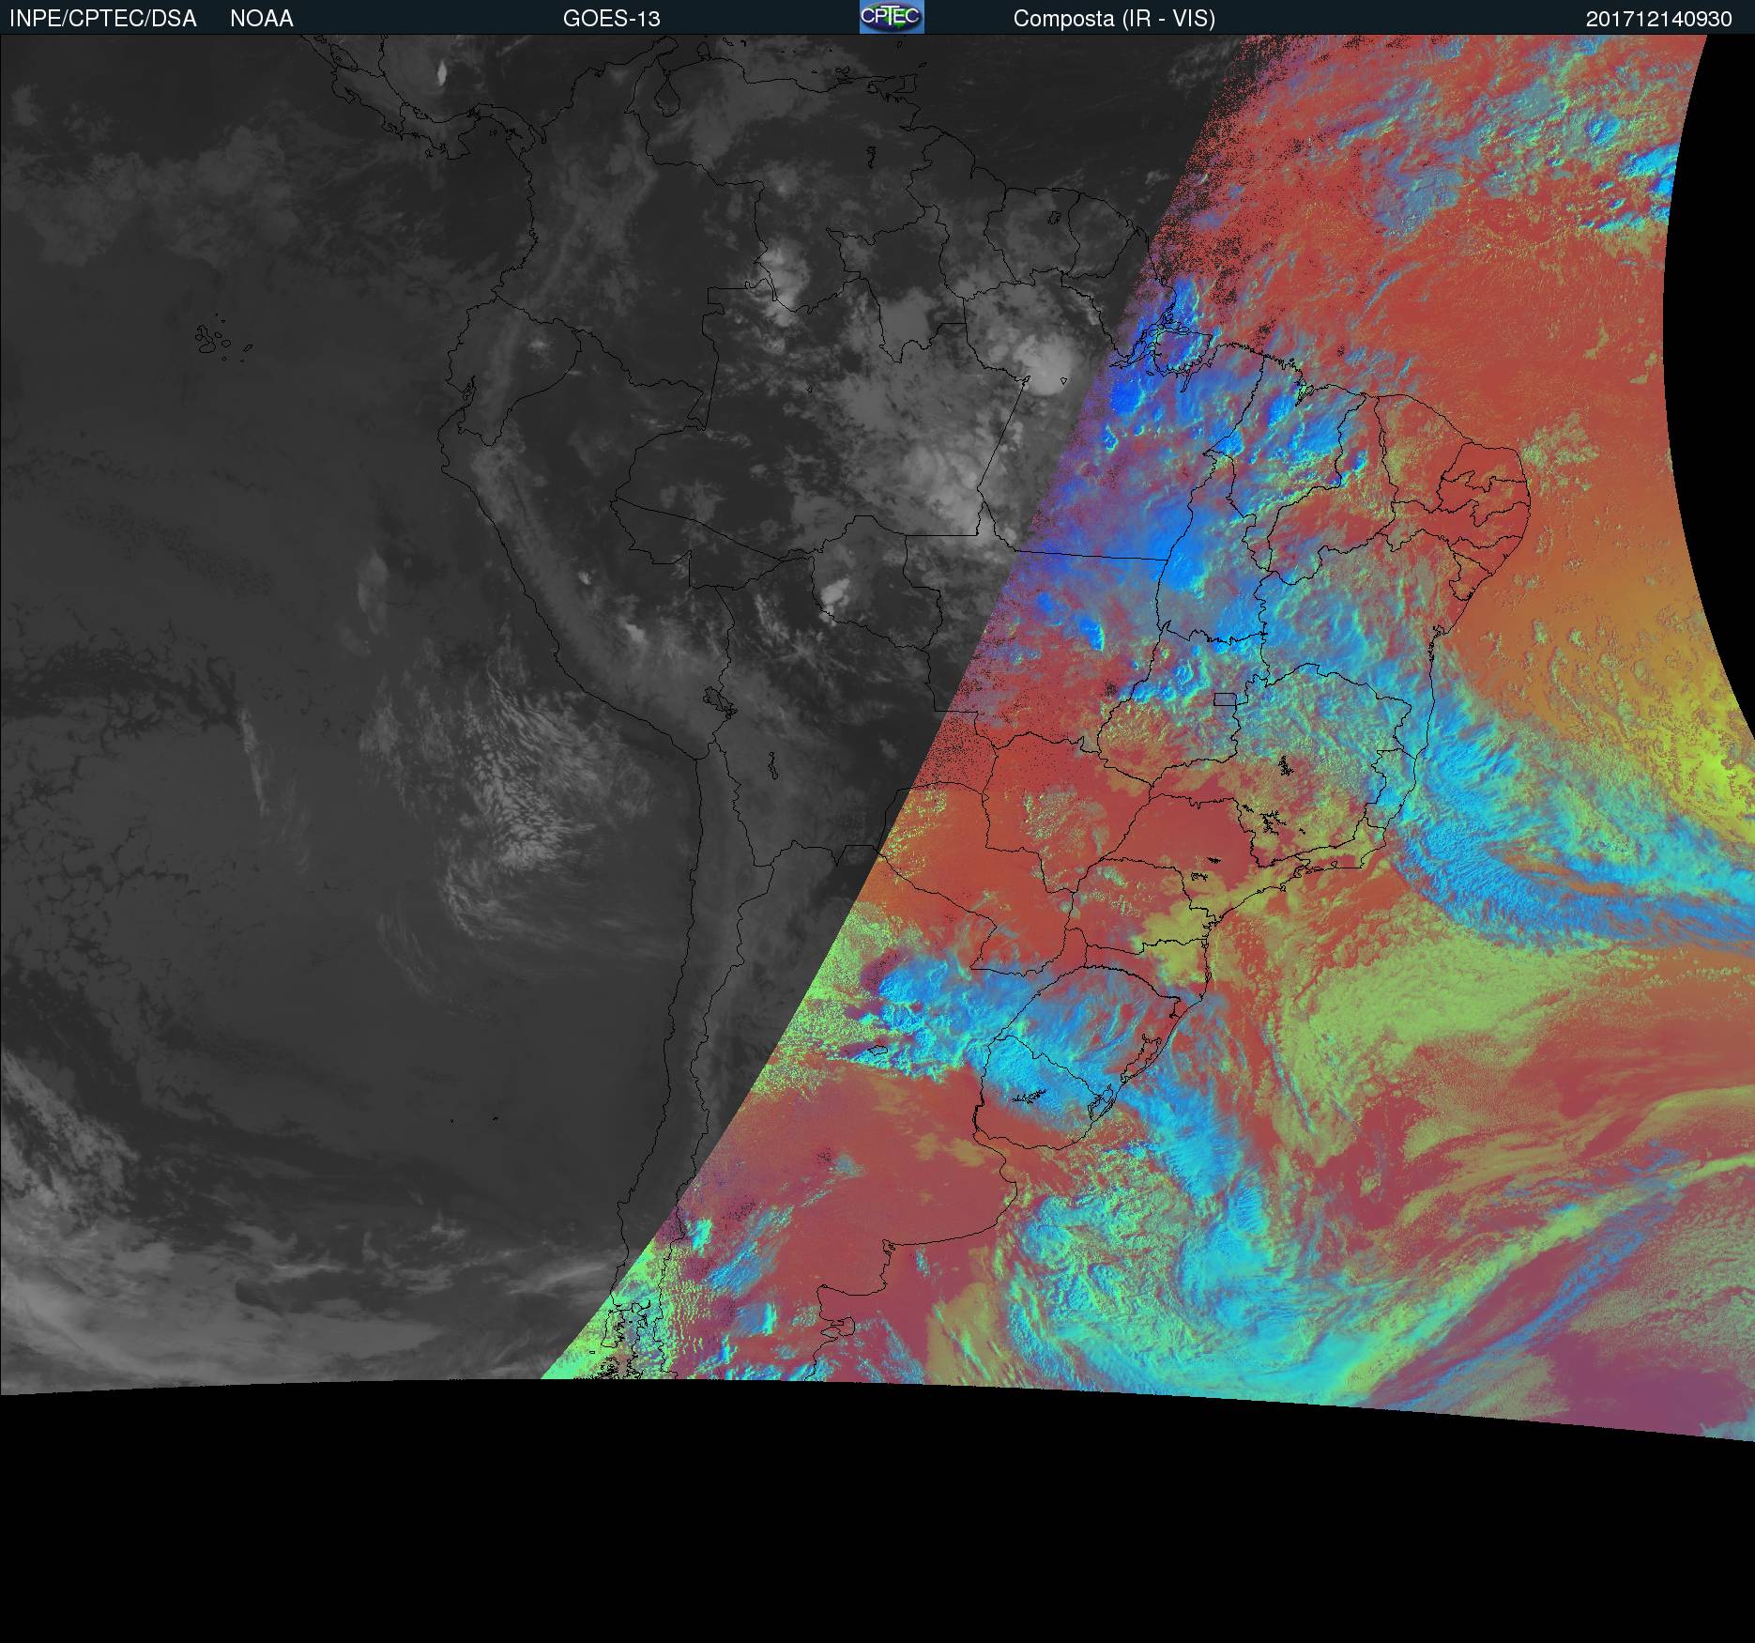
Task: Click the CPTEC logo in header
Action: click(892, 17)
